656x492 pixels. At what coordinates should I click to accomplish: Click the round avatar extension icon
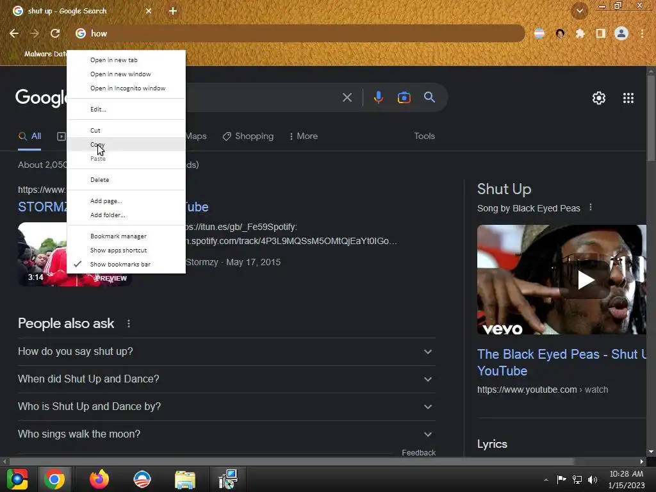click(560, 33)
